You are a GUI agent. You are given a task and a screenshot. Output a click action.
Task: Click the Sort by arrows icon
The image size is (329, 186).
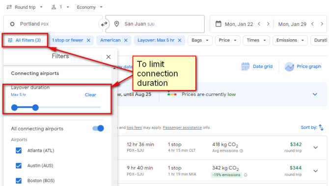321,127
